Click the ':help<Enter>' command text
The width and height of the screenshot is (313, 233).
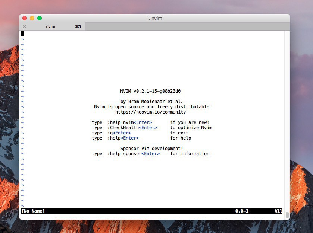tap(123, 138)
